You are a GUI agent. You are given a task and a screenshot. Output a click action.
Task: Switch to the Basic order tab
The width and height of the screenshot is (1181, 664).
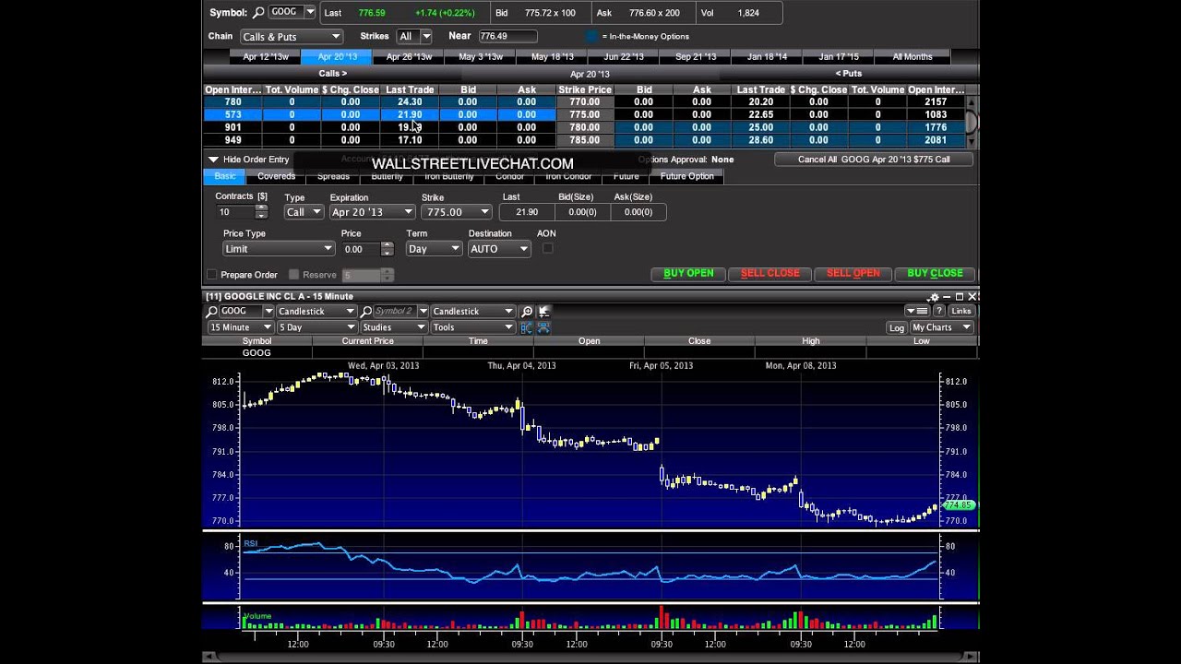click(225, 176)
